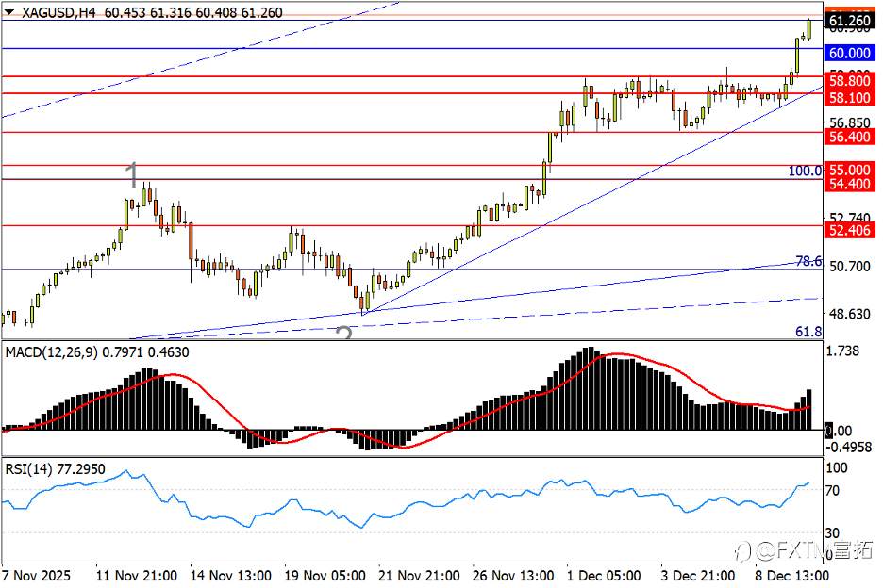Image resolution: width=883 pixels, height=588 pixels.
Task: Select the 21 Nov 21:00 time label
Action: (419, 576)
